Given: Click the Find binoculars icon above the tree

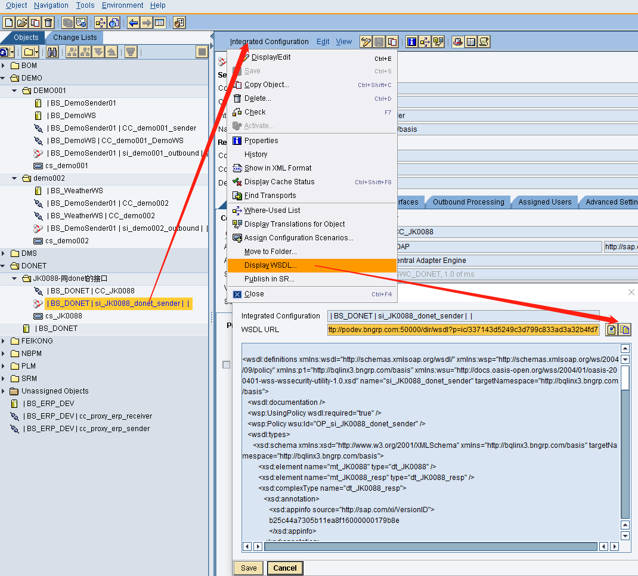Looking at the screenshot, I should 53,52.
